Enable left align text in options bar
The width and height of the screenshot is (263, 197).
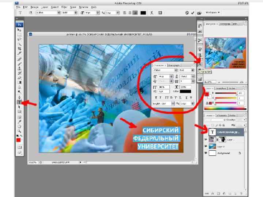pyautogui.click(x=125, y=13)
